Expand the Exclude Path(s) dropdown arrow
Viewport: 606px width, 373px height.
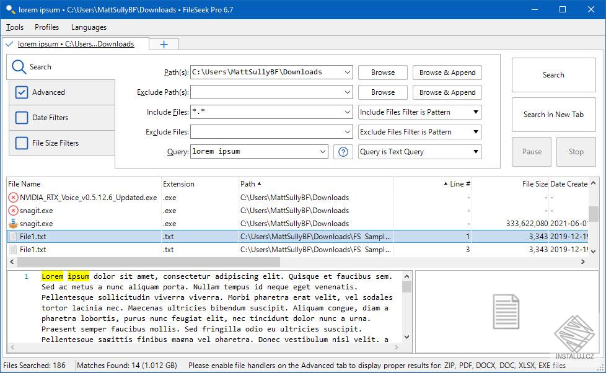coord(347,92)
